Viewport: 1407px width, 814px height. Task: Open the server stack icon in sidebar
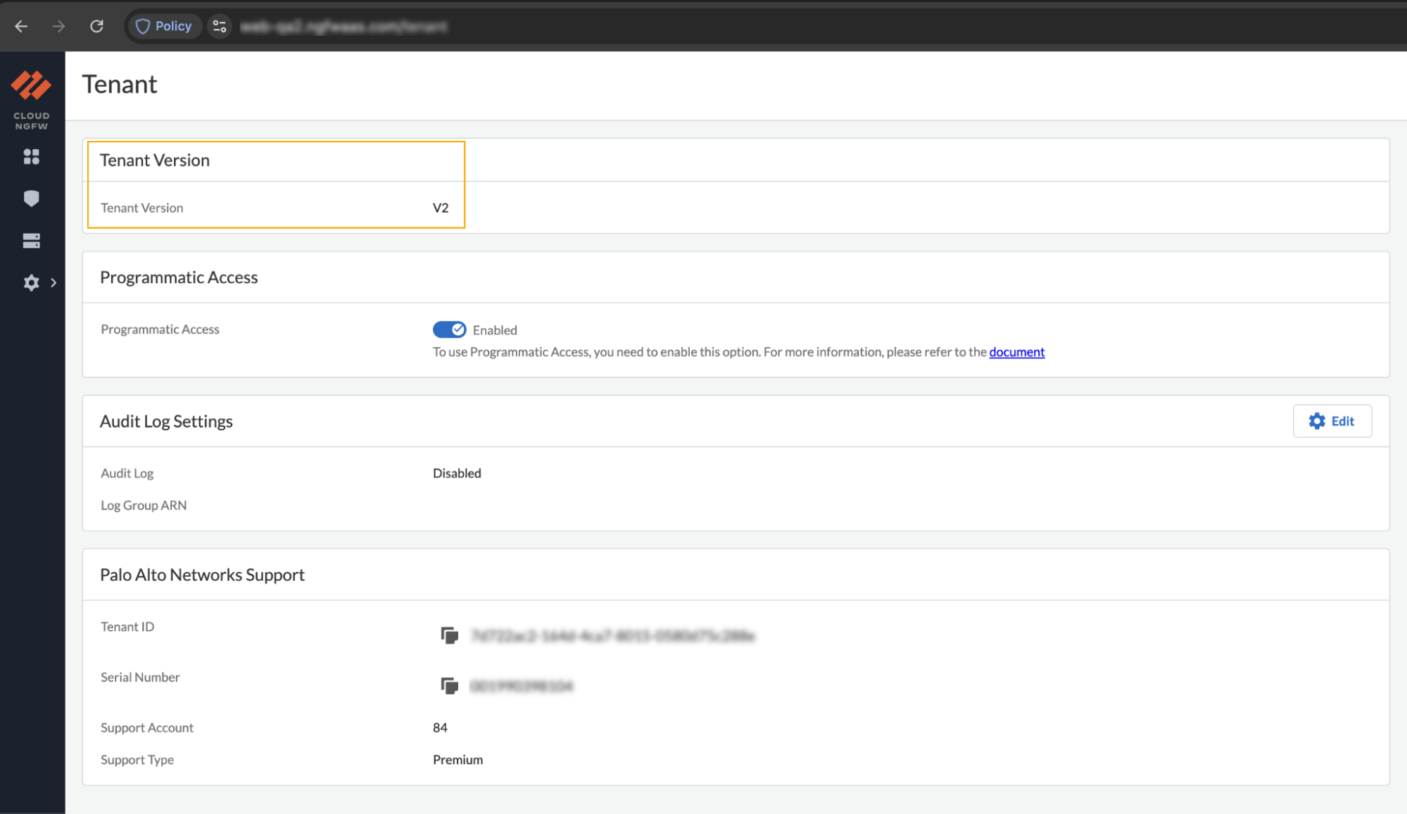[32, 241]
